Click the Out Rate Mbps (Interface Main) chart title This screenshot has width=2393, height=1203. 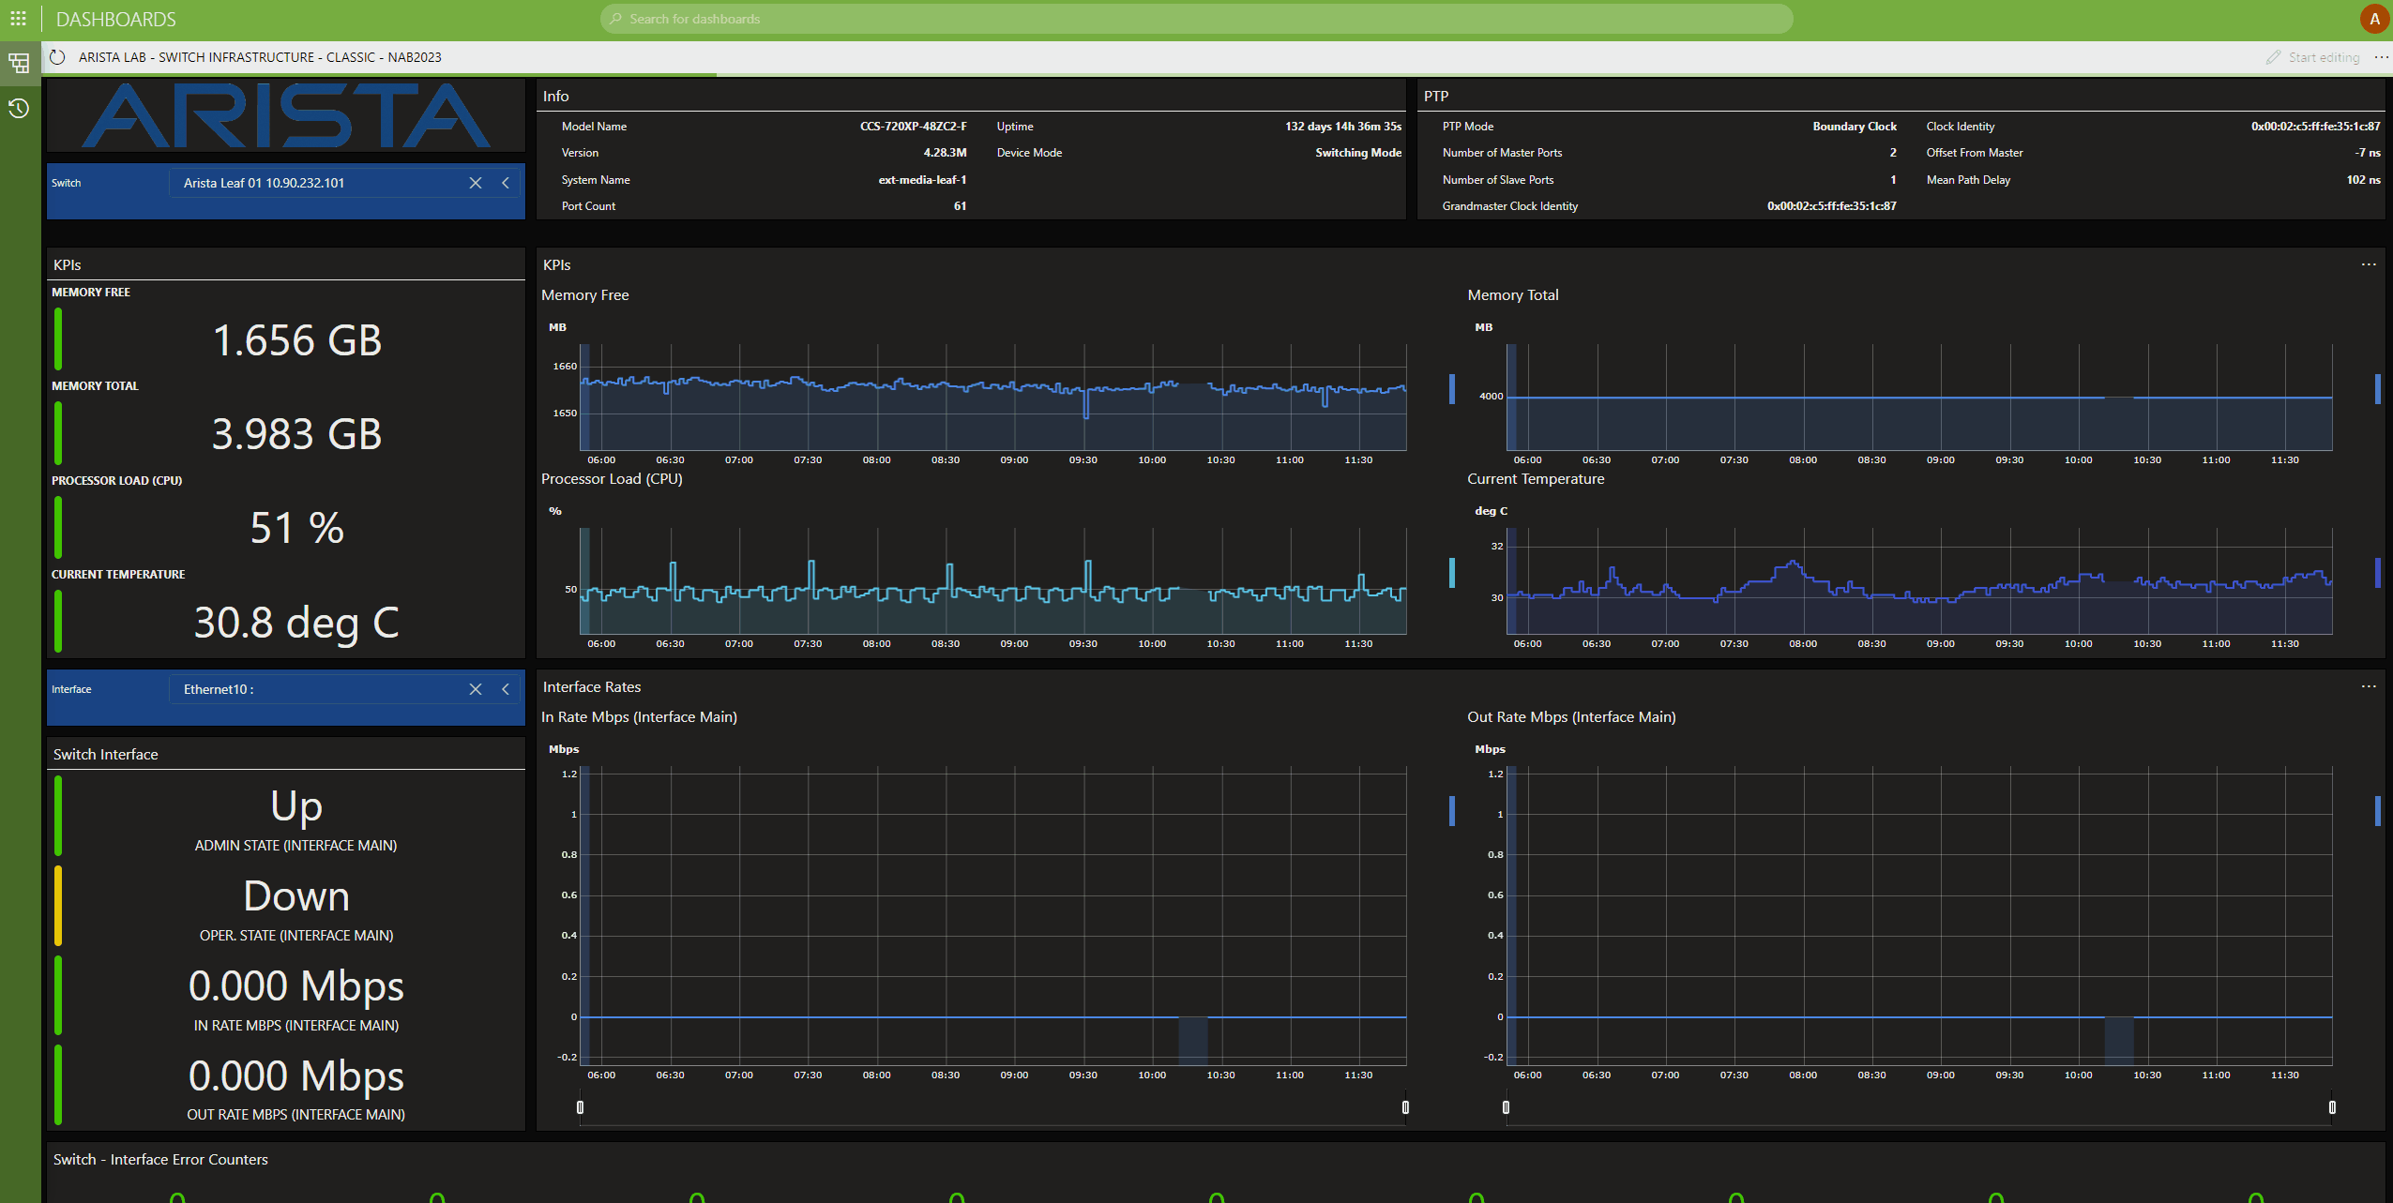coord(1571,716)
